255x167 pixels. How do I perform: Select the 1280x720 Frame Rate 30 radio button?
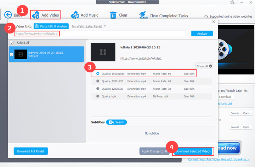[98, 89]
